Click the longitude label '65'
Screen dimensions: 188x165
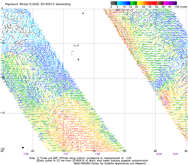(x=33, y=151)
